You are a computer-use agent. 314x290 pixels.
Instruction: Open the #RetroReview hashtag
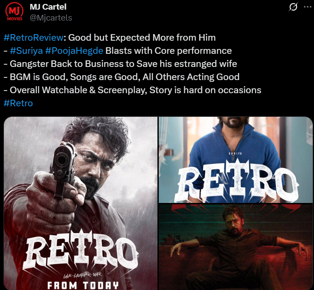(33, 38)
